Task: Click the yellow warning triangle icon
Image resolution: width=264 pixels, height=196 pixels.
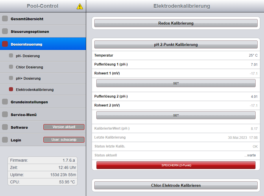Action: [80, 6]
